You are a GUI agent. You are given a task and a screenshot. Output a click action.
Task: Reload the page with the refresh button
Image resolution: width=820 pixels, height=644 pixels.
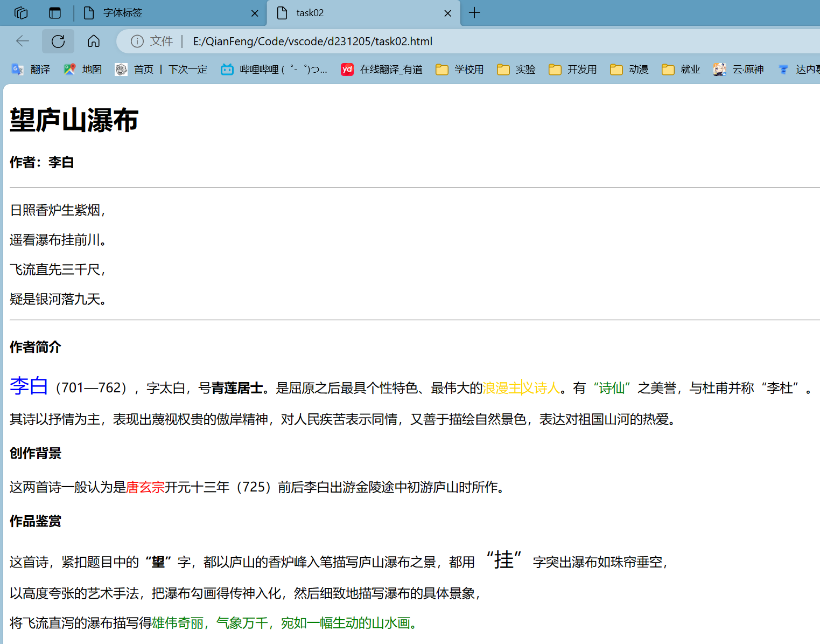[58, 41]
